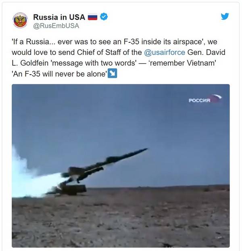Click the words 'Chief of Staff'

click(98, 52)
